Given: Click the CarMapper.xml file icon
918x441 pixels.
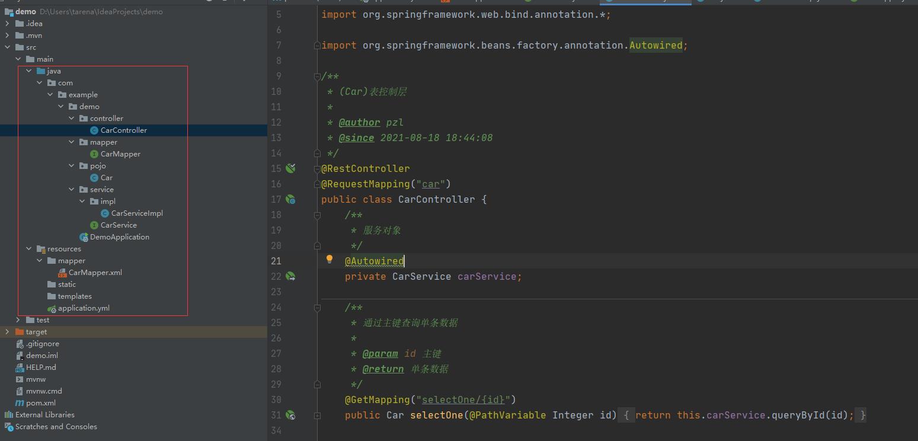Looking at the screenshot, I should click(62, 273).
